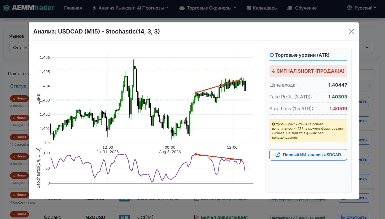The image size is (385, 219).
Task: Expand the Торговые Скринеры dropdown
Action: tap(208, 8)
